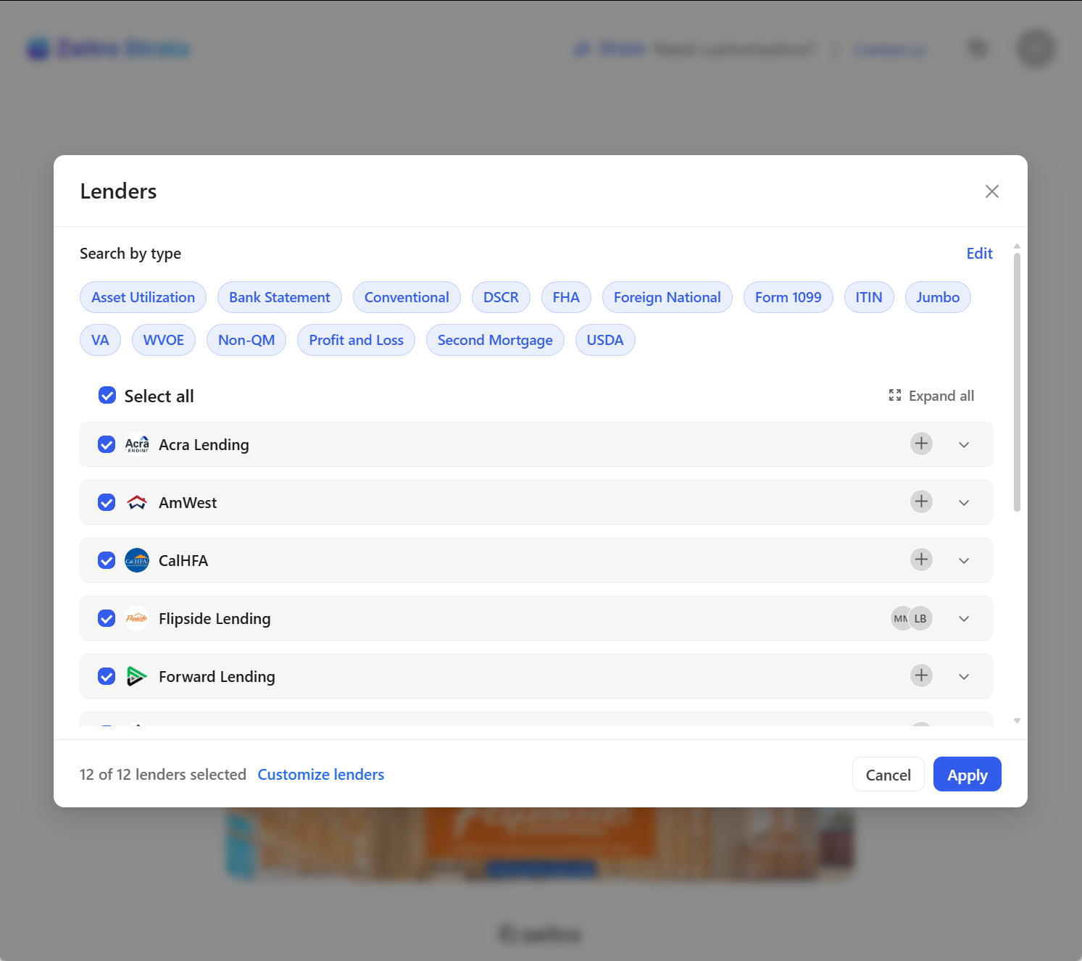Image resolution: width=1082 pixels, height=961 pixels.
Task: Click the Acra Lending name
Action: click(204, 445)
